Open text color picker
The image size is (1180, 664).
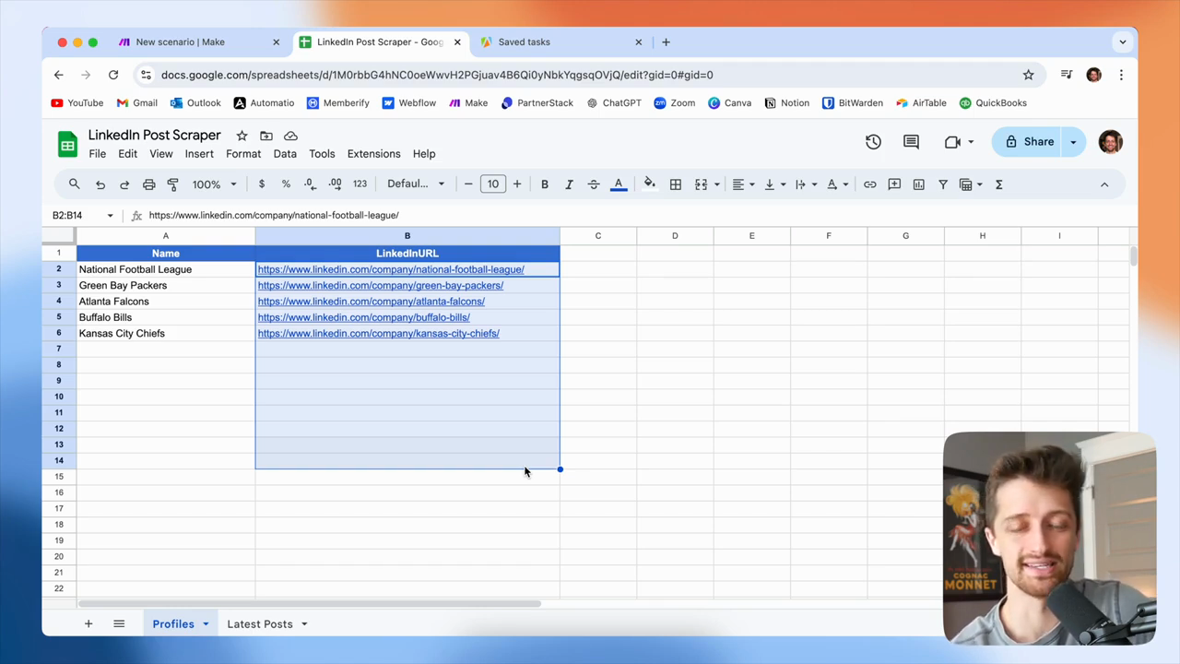(619, 184)
